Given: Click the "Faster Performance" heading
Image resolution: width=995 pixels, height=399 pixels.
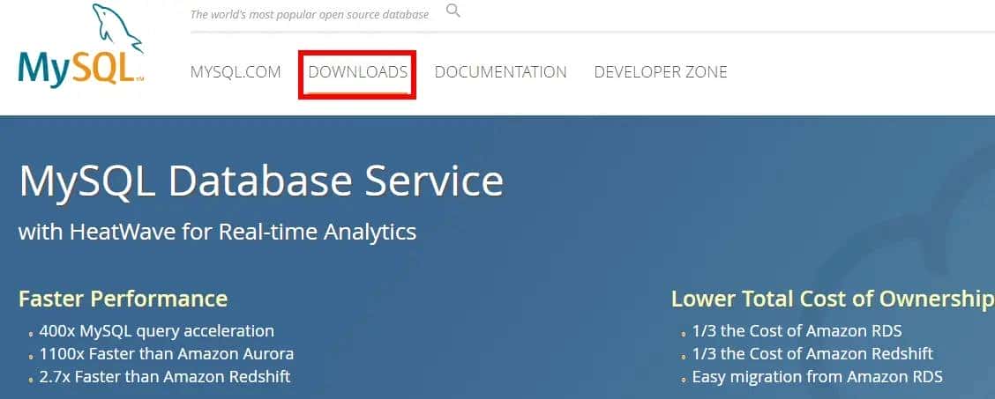Looking at the screenshot, I should point(123,299).
